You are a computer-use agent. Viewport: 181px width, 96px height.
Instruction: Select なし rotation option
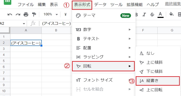point(158,53)
